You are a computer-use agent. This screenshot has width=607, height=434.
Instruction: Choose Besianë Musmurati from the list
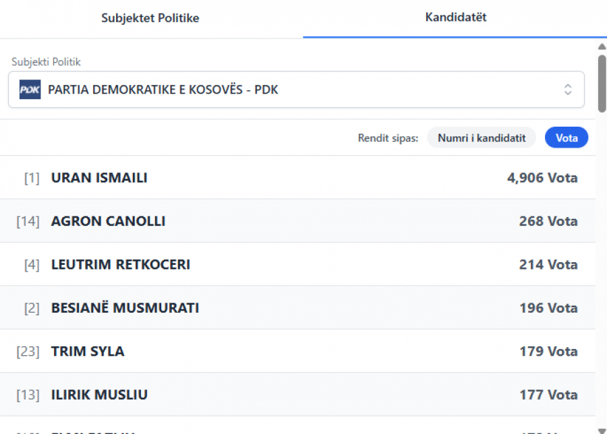(125, 308)
